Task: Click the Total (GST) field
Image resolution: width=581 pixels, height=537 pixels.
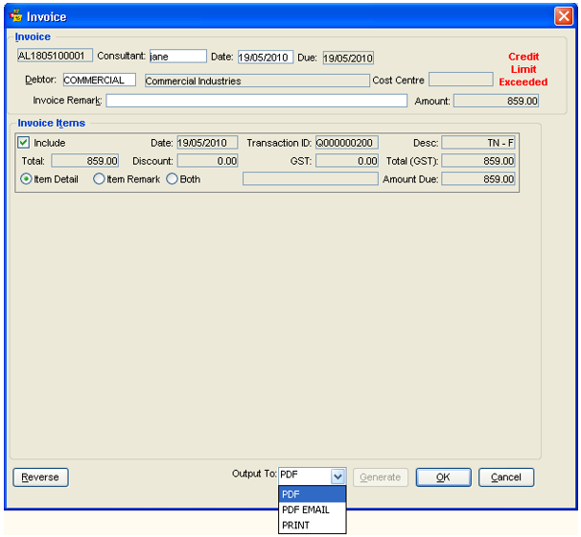Action: 478,161
